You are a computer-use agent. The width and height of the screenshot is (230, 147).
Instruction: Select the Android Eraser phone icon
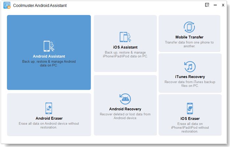(49, 108)
